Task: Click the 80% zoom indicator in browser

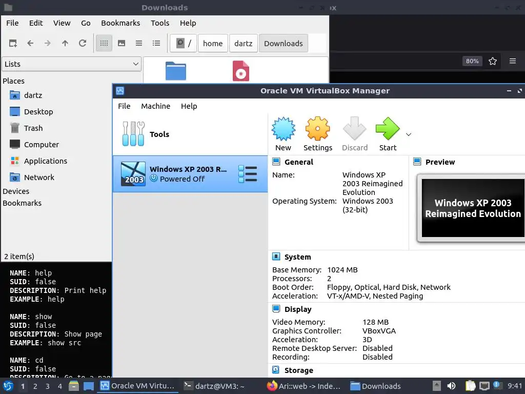Action: [472, 62]
